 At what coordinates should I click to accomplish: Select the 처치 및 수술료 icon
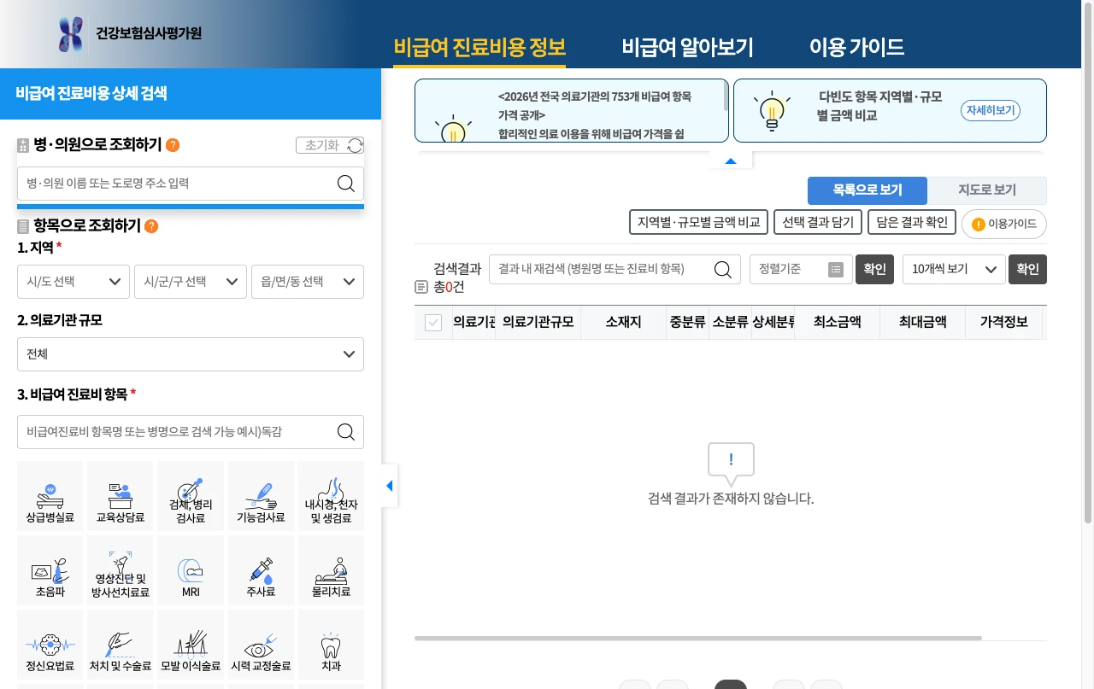tap(121, 645)
